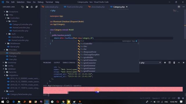Click the New Folder icon in Explorer
Viewport: 186px width, 104px height.
[27, 7]
